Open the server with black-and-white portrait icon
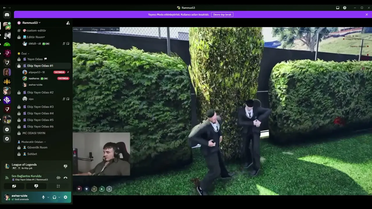 [x=7, y=35]
